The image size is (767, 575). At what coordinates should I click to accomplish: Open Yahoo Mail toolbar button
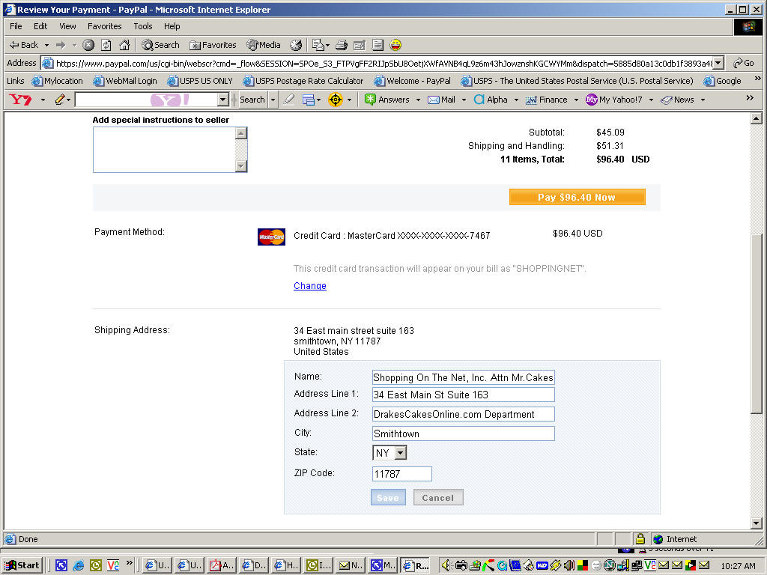coord(442,100)
